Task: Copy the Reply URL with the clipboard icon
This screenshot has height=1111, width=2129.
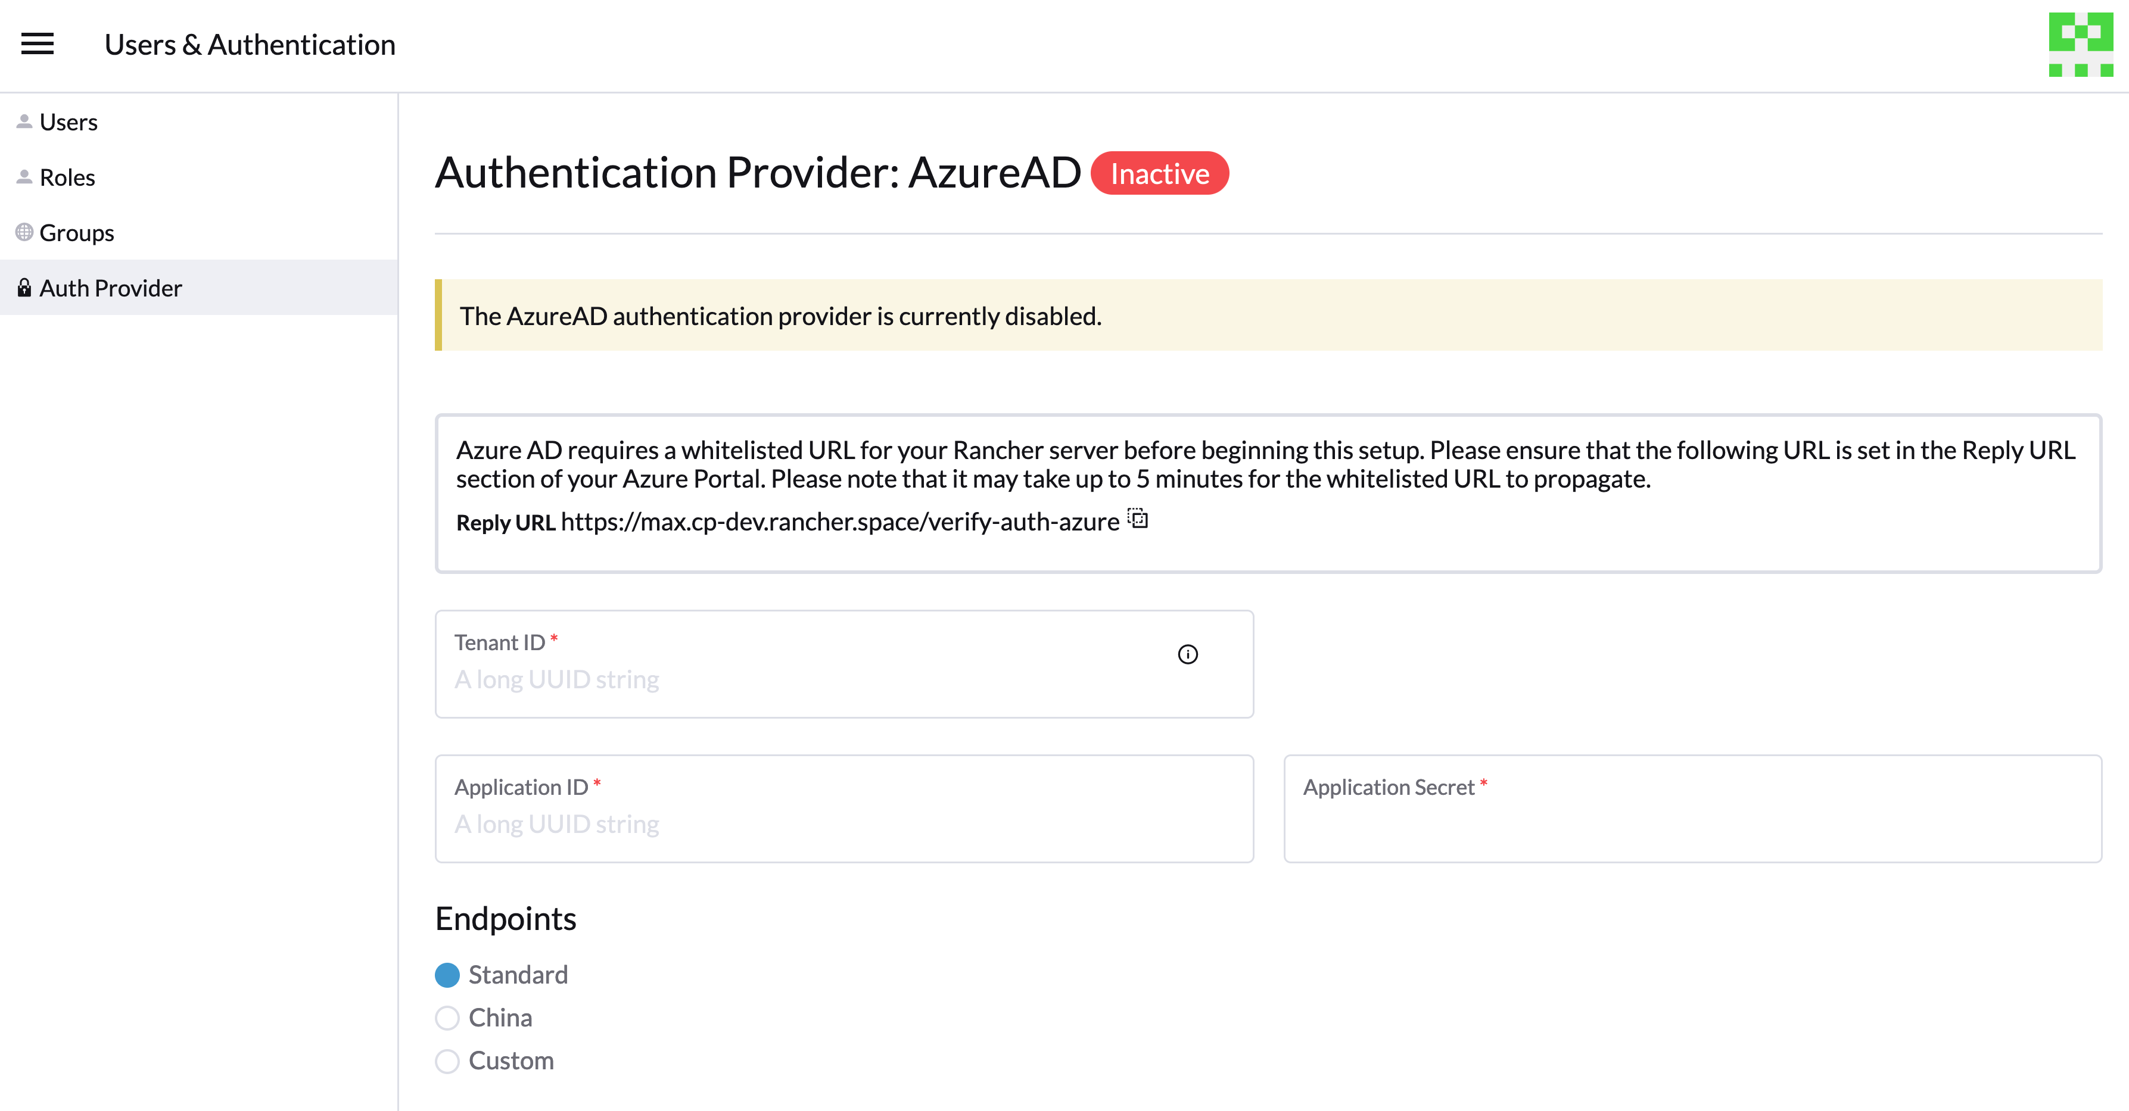Action: [x=1137, y=520]
